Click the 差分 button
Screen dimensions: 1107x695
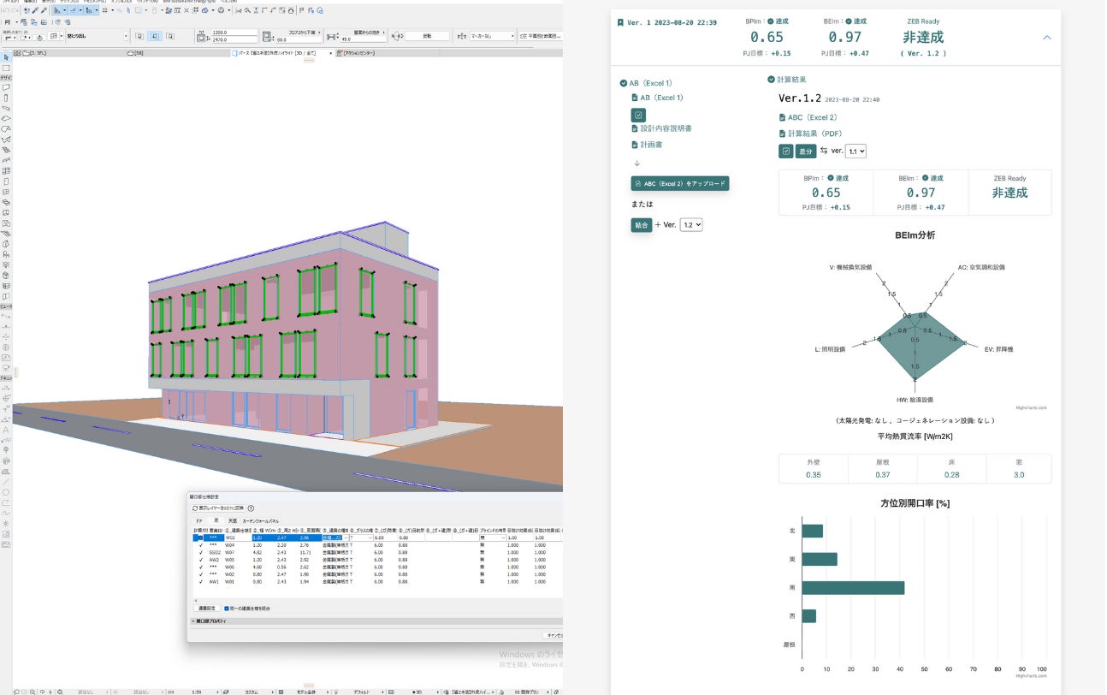tap(806, 151)
